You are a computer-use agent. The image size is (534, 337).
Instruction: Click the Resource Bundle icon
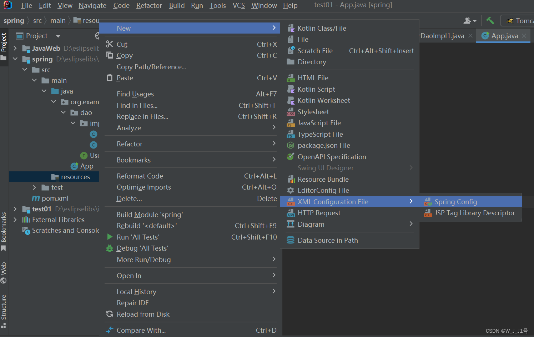pos(291,179)
